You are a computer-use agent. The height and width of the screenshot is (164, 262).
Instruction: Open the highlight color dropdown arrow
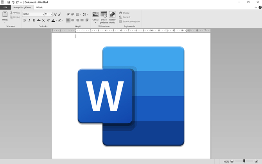pos(63,20)
